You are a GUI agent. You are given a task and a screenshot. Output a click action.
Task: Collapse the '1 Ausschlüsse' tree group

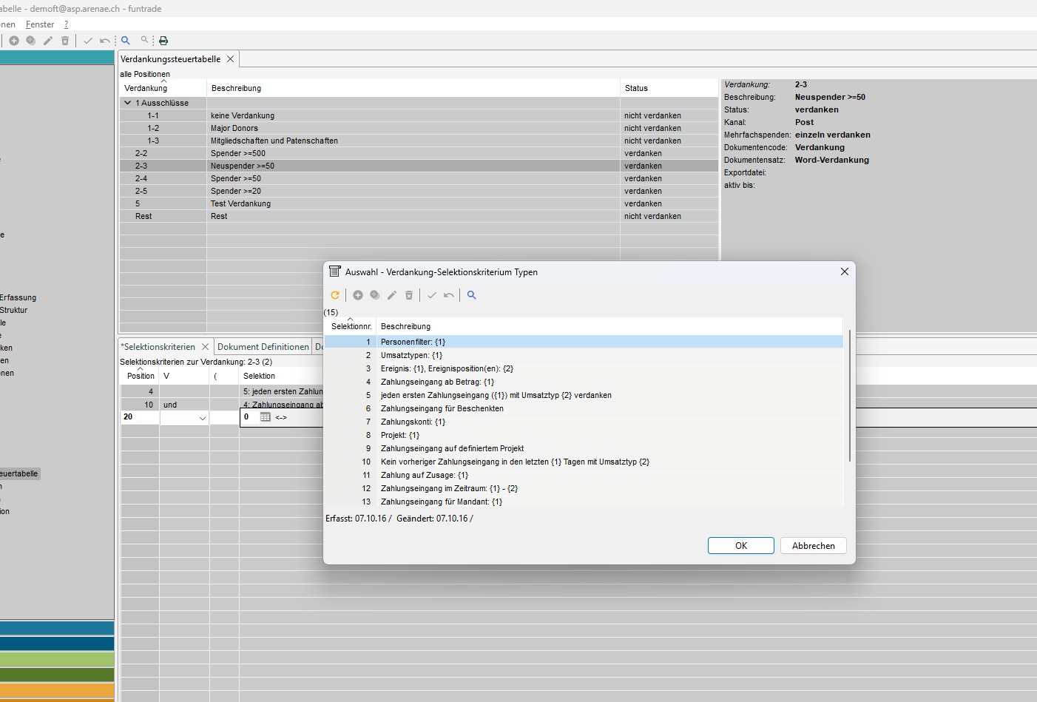pos(128,103)
